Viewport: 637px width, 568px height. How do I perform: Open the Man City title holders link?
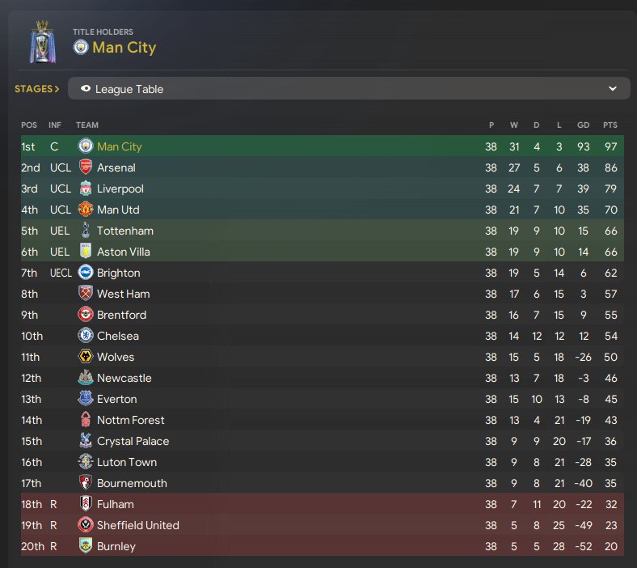click(124, 47)
